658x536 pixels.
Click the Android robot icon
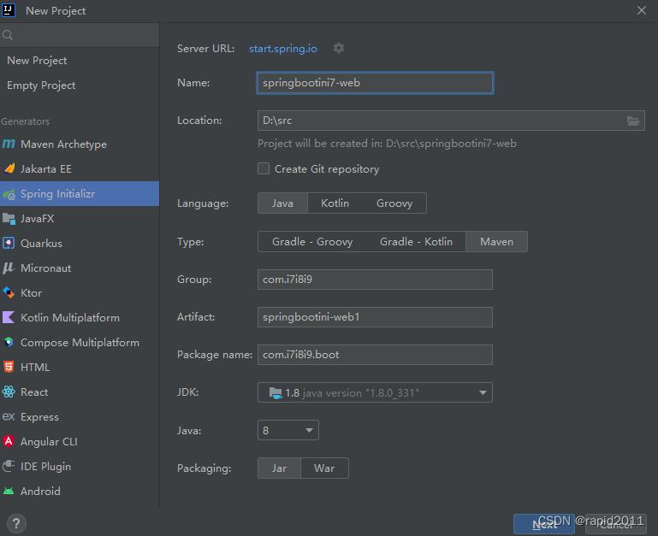point(9,491)
